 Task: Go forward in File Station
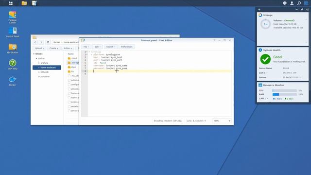(41, 42)
